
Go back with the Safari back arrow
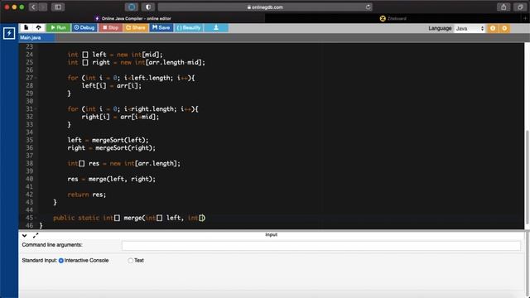pos(33,7)
